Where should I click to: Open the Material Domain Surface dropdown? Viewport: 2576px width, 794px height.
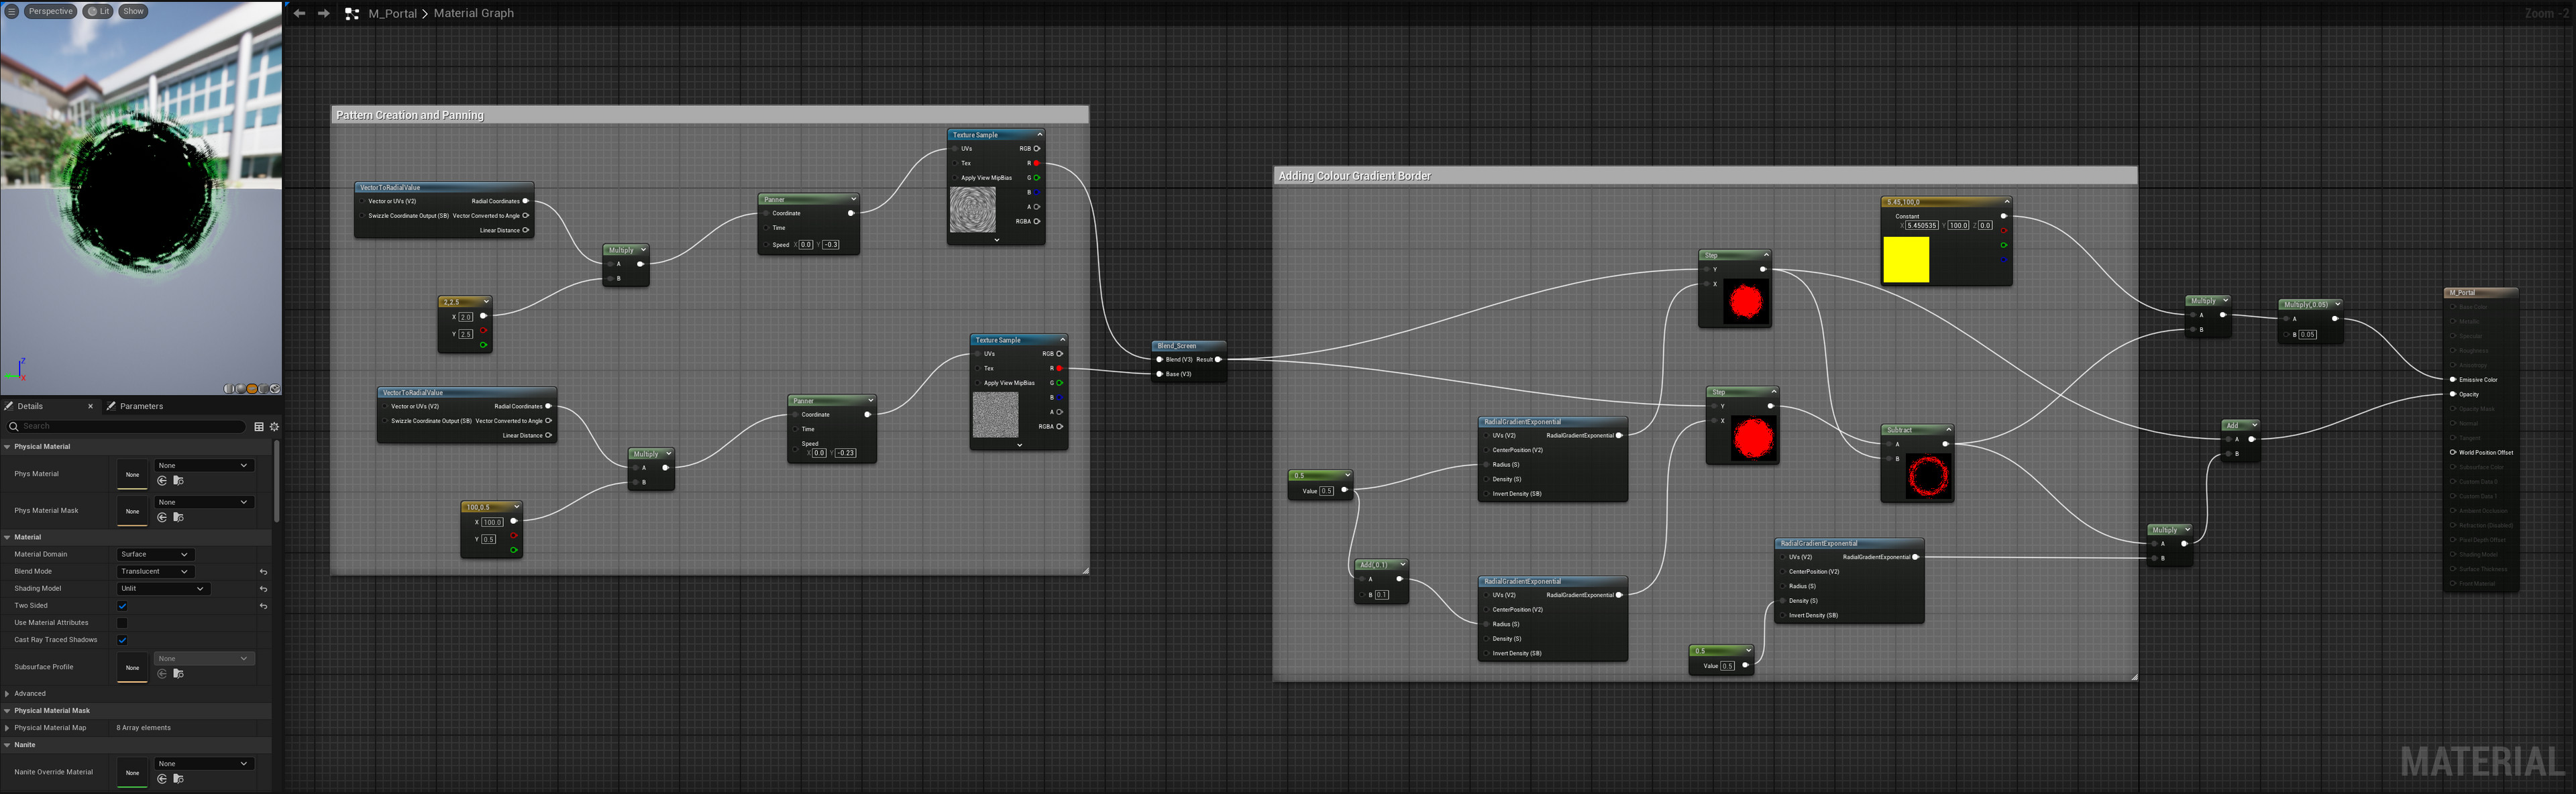[x=155, y=554]
